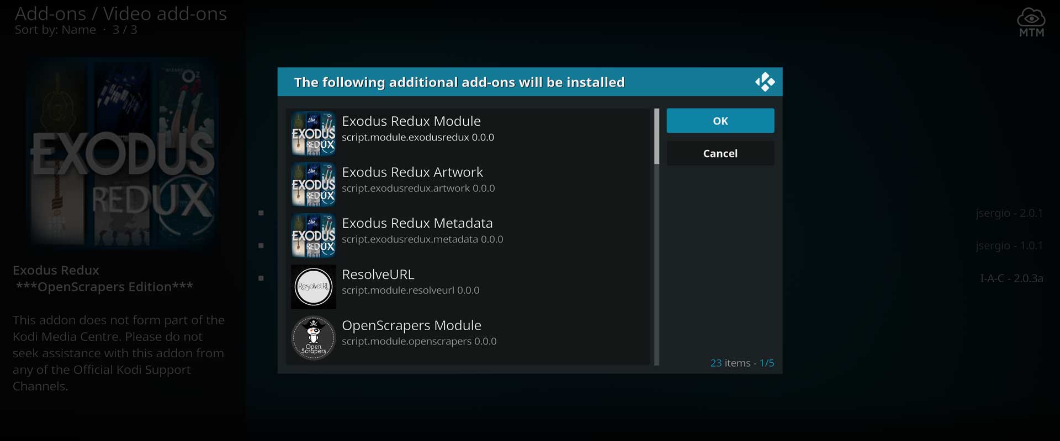Click the Kodi logo in dialog header
The image size is (1060, 441).
tap(765, 82)
